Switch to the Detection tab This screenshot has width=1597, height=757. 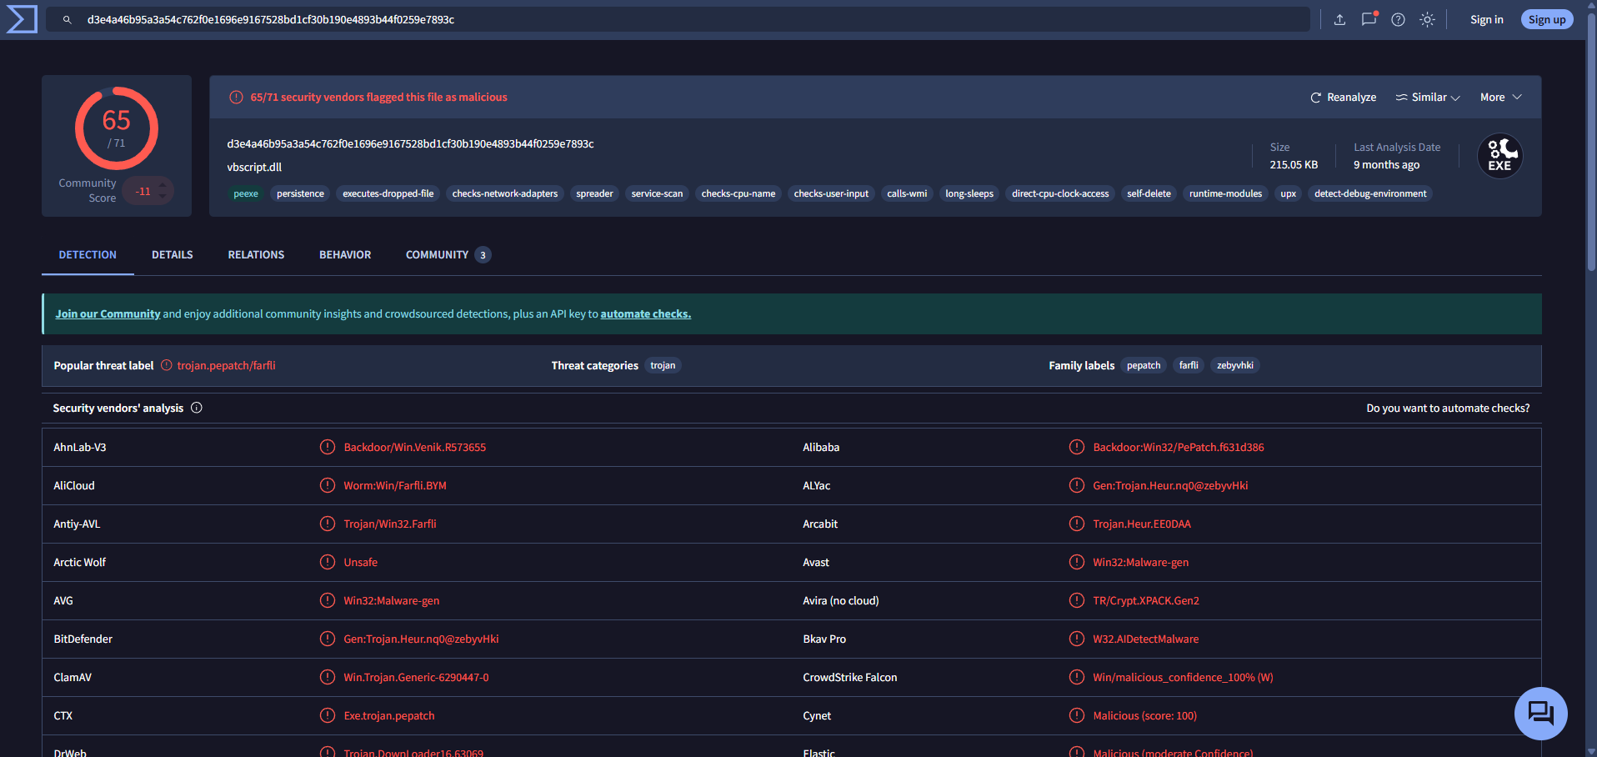[x=88, y=255]
